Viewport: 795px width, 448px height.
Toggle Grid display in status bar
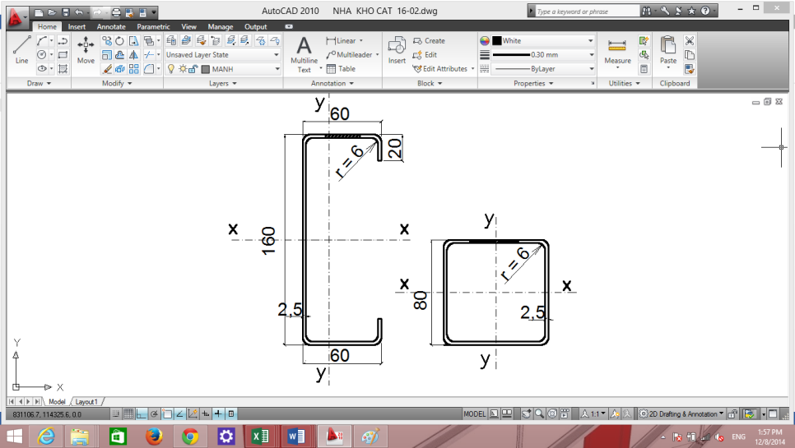coord(128,414)
